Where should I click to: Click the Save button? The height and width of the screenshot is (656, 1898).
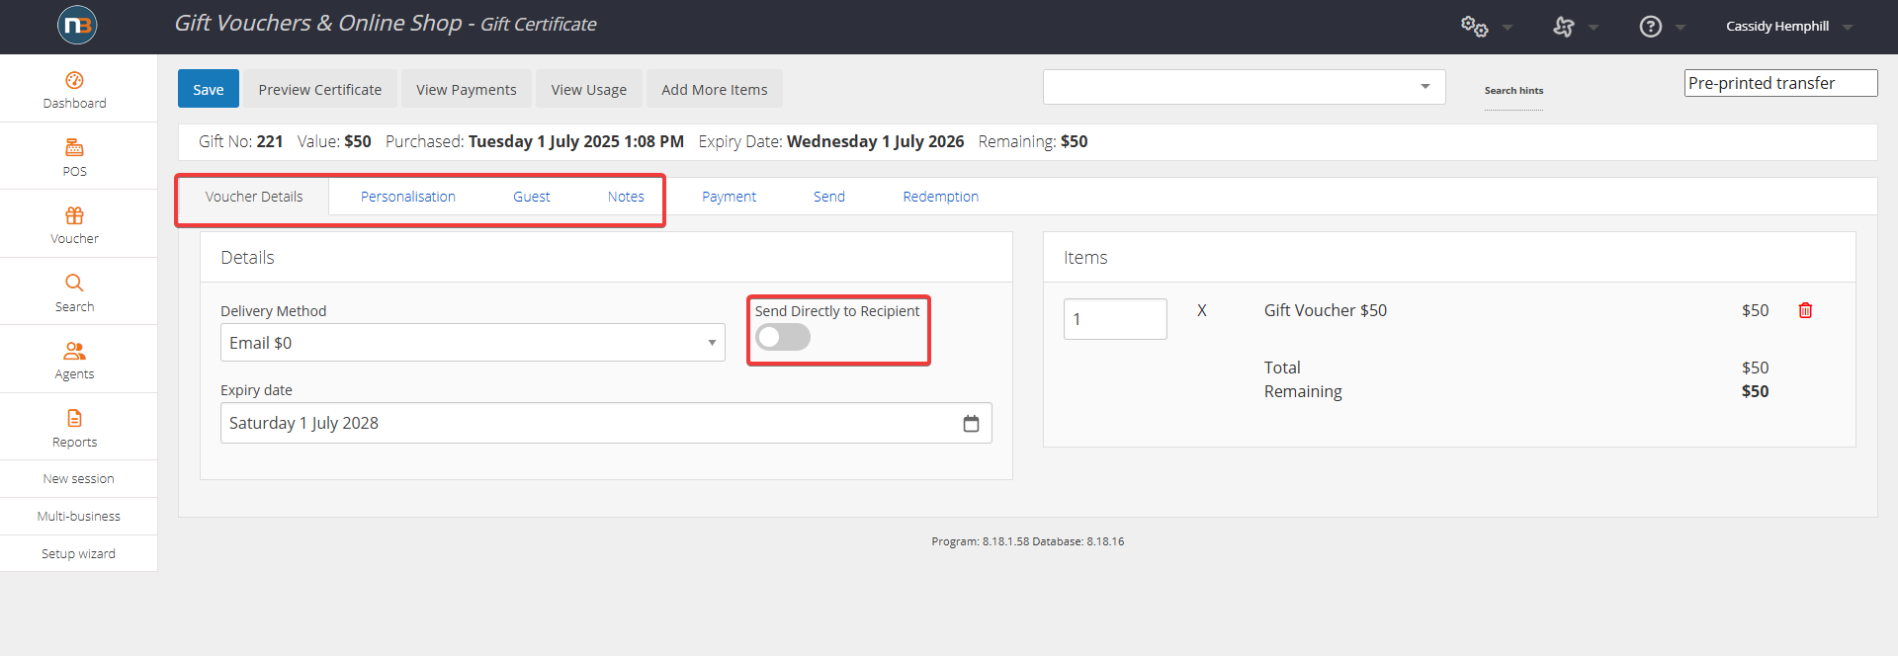209,89
